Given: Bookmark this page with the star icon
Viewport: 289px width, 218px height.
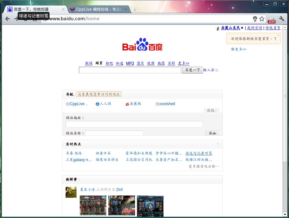Looking at the screenshot, I should (x=262, y=19).
